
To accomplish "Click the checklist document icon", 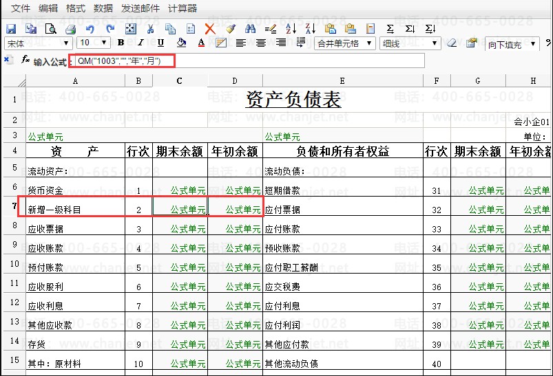I will click(191, 29).
